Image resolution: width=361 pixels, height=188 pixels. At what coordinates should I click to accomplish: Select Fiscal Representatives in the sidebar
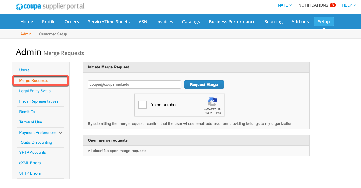point(39,101)
